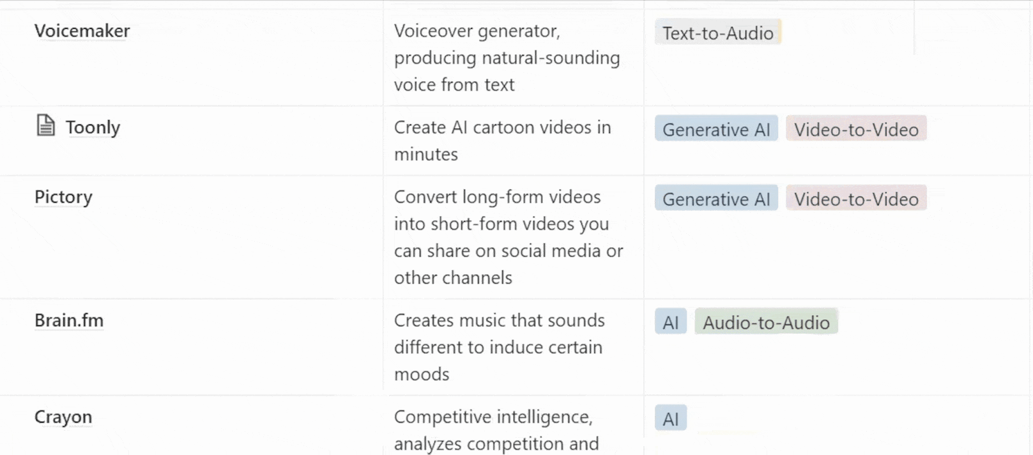
Task: Edit the Voicemaker description cell
Action: point(514,58)
